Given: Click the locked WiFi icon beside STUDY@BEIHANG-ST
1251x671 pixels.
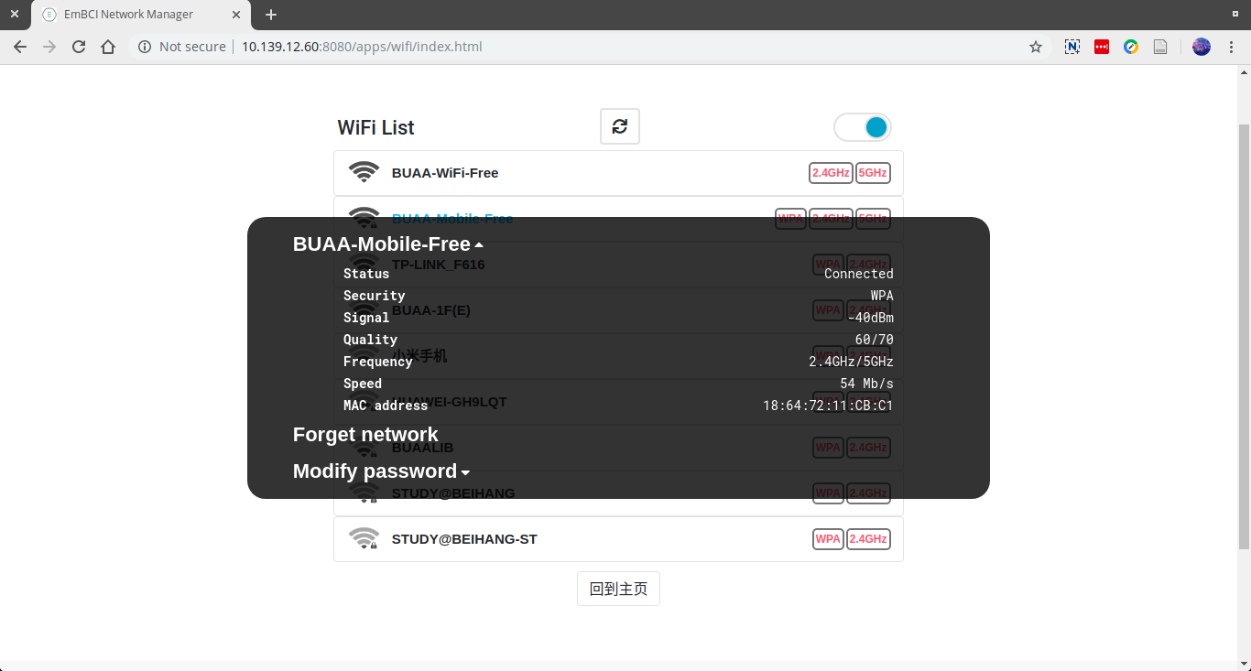Looking at the screenshot, I should coord(364,538).
